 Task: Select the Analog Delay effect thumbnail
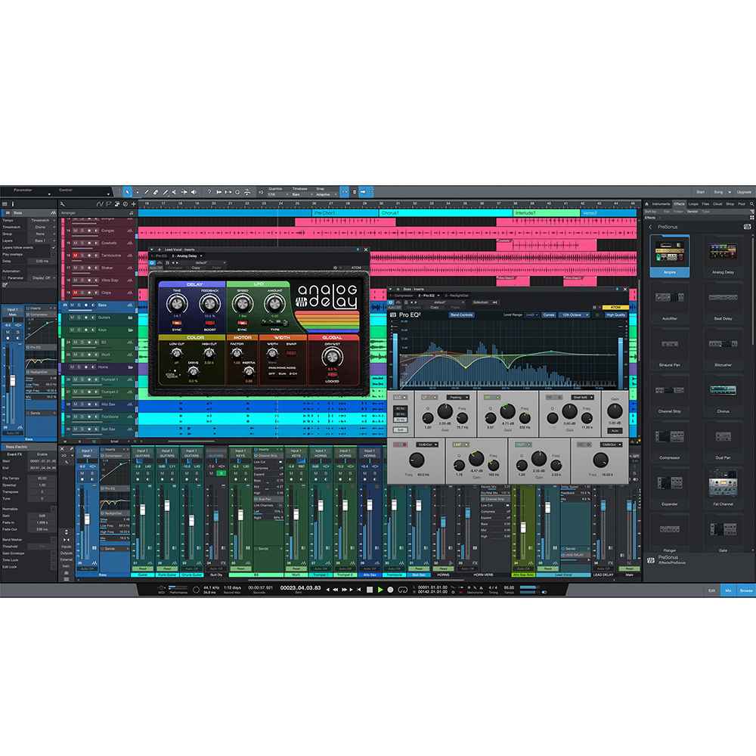coord(723,256)
